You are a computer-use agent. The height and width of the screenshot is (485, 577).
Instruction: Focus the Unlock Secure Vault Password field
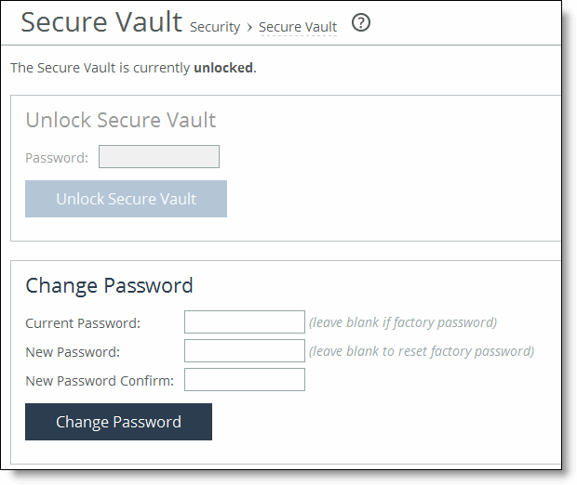coord(159,156)
